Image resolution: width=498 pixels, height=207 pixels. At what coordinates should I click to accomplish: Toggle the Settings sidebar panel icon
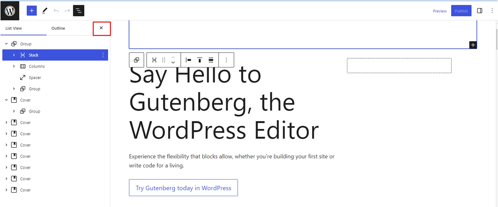[x=480, y=11]
